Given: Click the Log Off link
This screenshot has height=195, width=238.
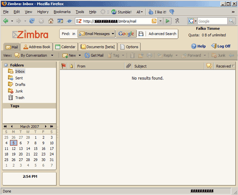Looking at the screenshot, I should click(x=221, y=46).
